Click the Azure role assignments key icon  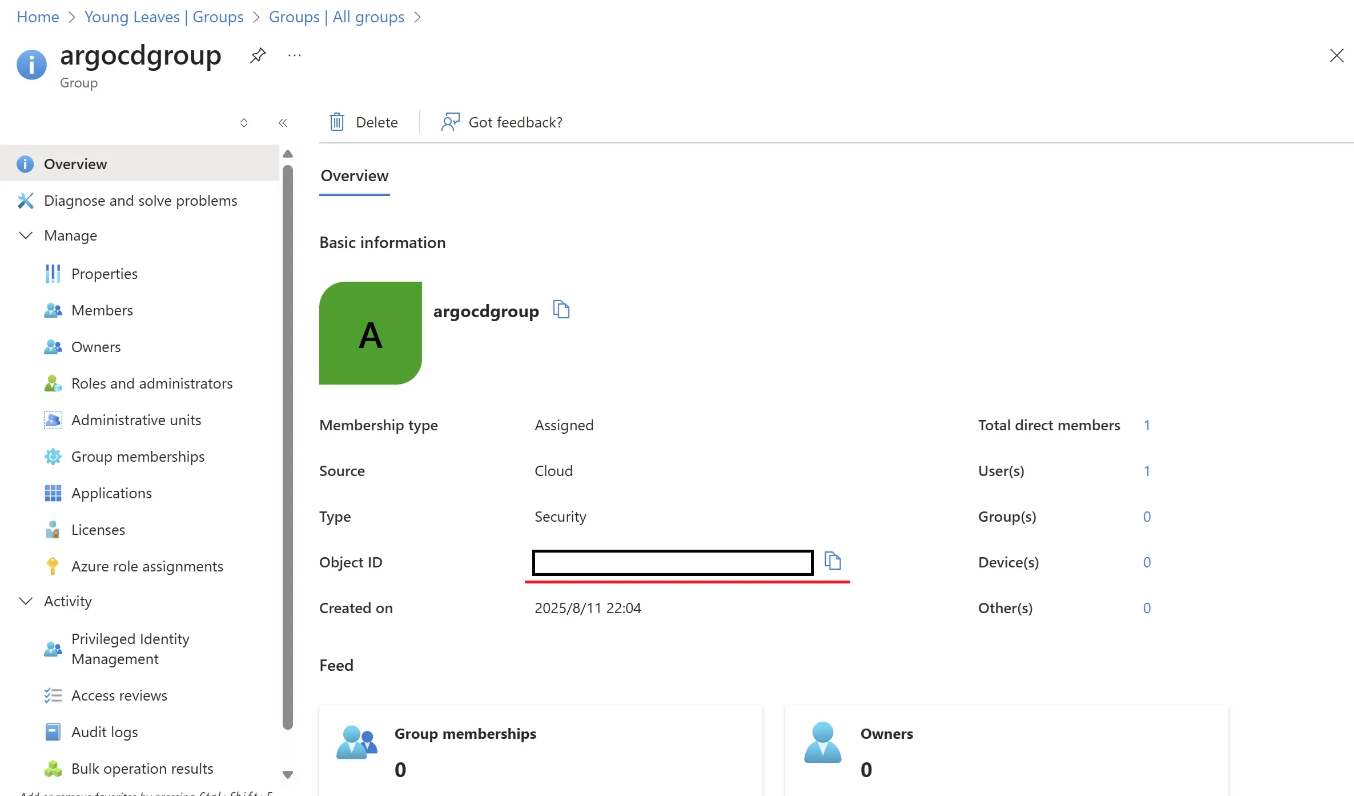tap(53, 566)
